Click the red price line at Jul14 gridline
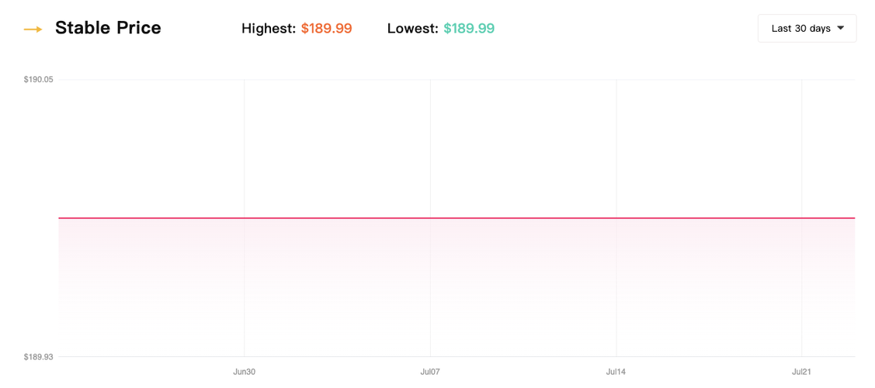Viewport: 875px width, 388px height. pos(616,218)
